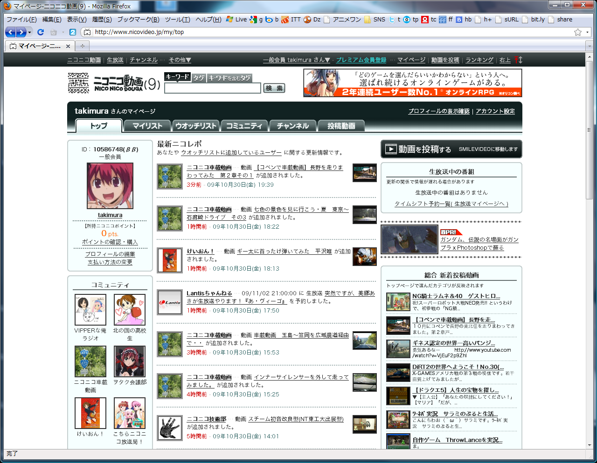Screen dimensions: 597x463
Task: Open the share bookmark in the toolbar
Action: (x=560, y=20)
